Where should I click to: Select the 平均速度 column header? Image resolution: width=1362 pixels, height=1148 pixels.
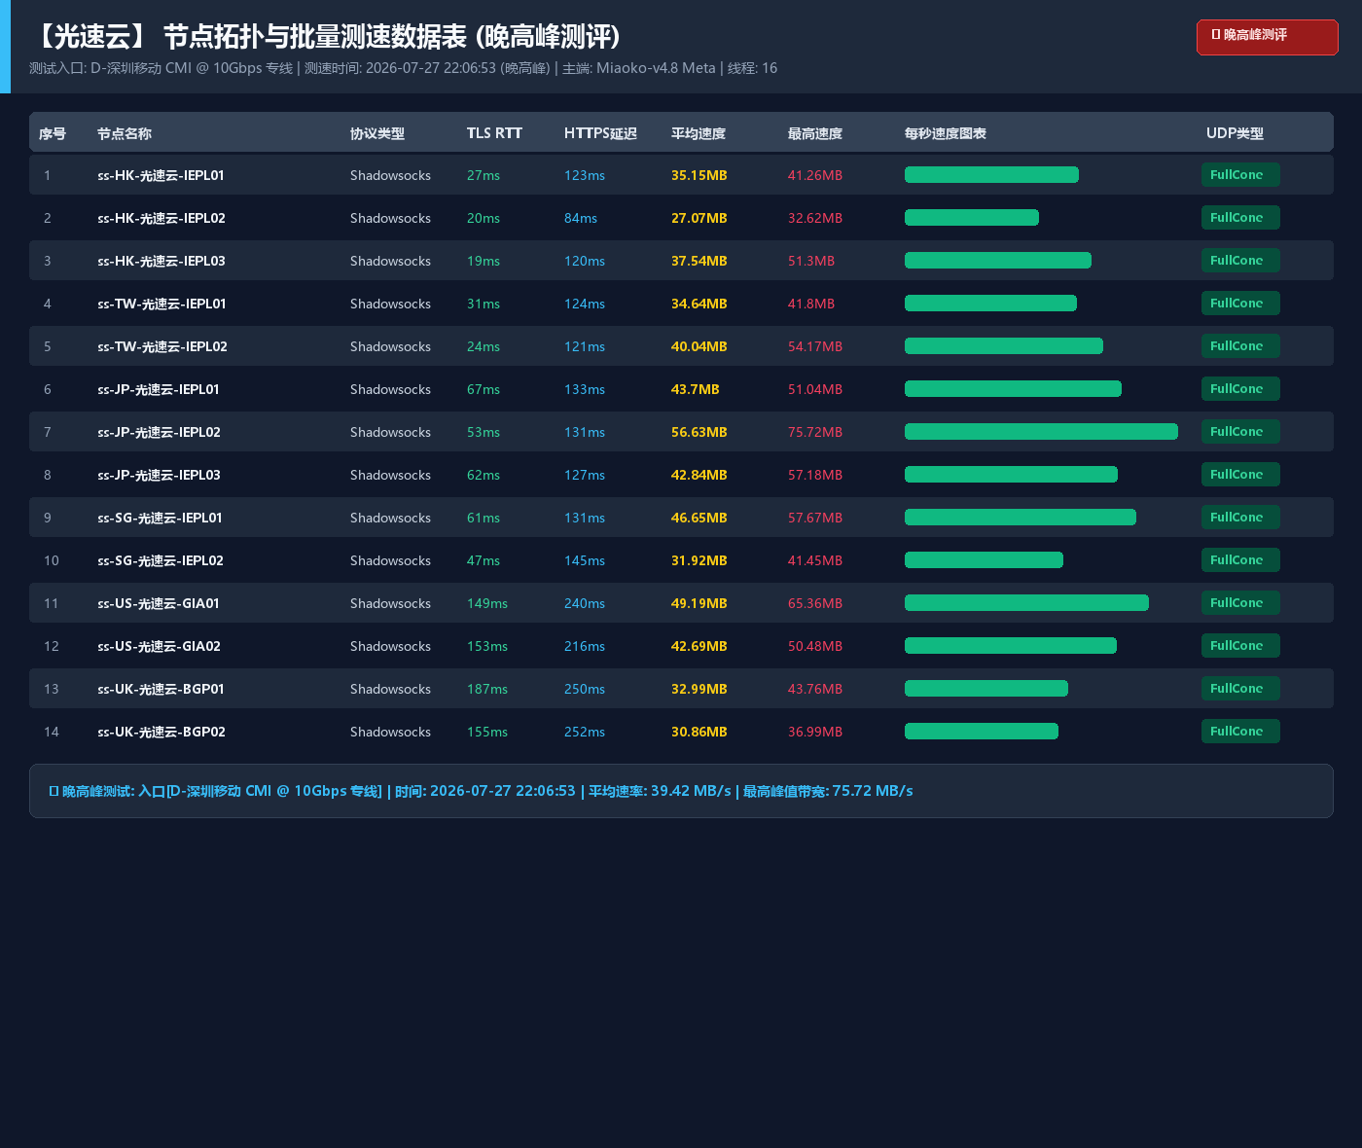pos(699,133)
